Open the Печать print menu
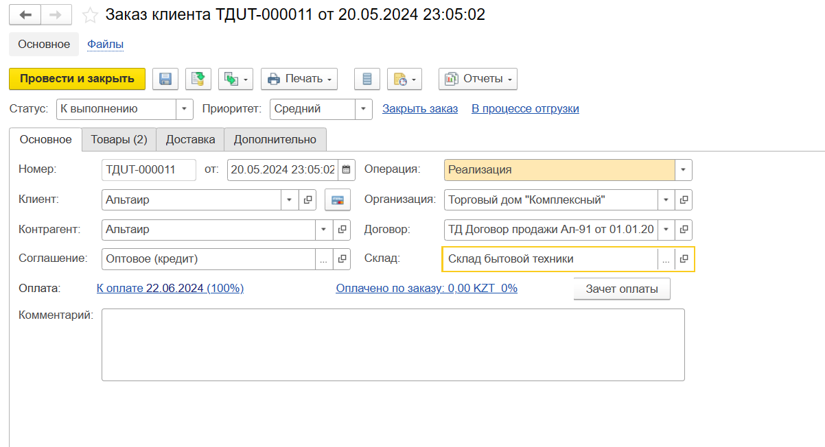Screen dimensions: 825x447 [299, 79]
